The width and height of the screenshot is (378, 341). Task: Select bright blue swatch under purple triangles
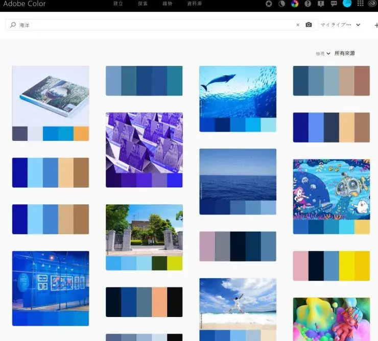click(175, 180)
